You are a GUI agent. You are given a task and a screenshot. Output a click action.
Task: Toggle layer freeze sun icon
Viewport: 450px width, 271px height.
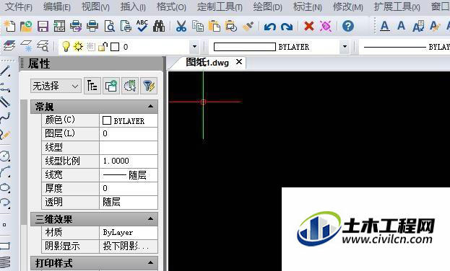(x=78, y=46)
